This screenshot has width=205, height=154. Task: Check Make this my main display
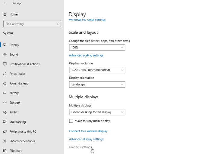tap(71, 121)
